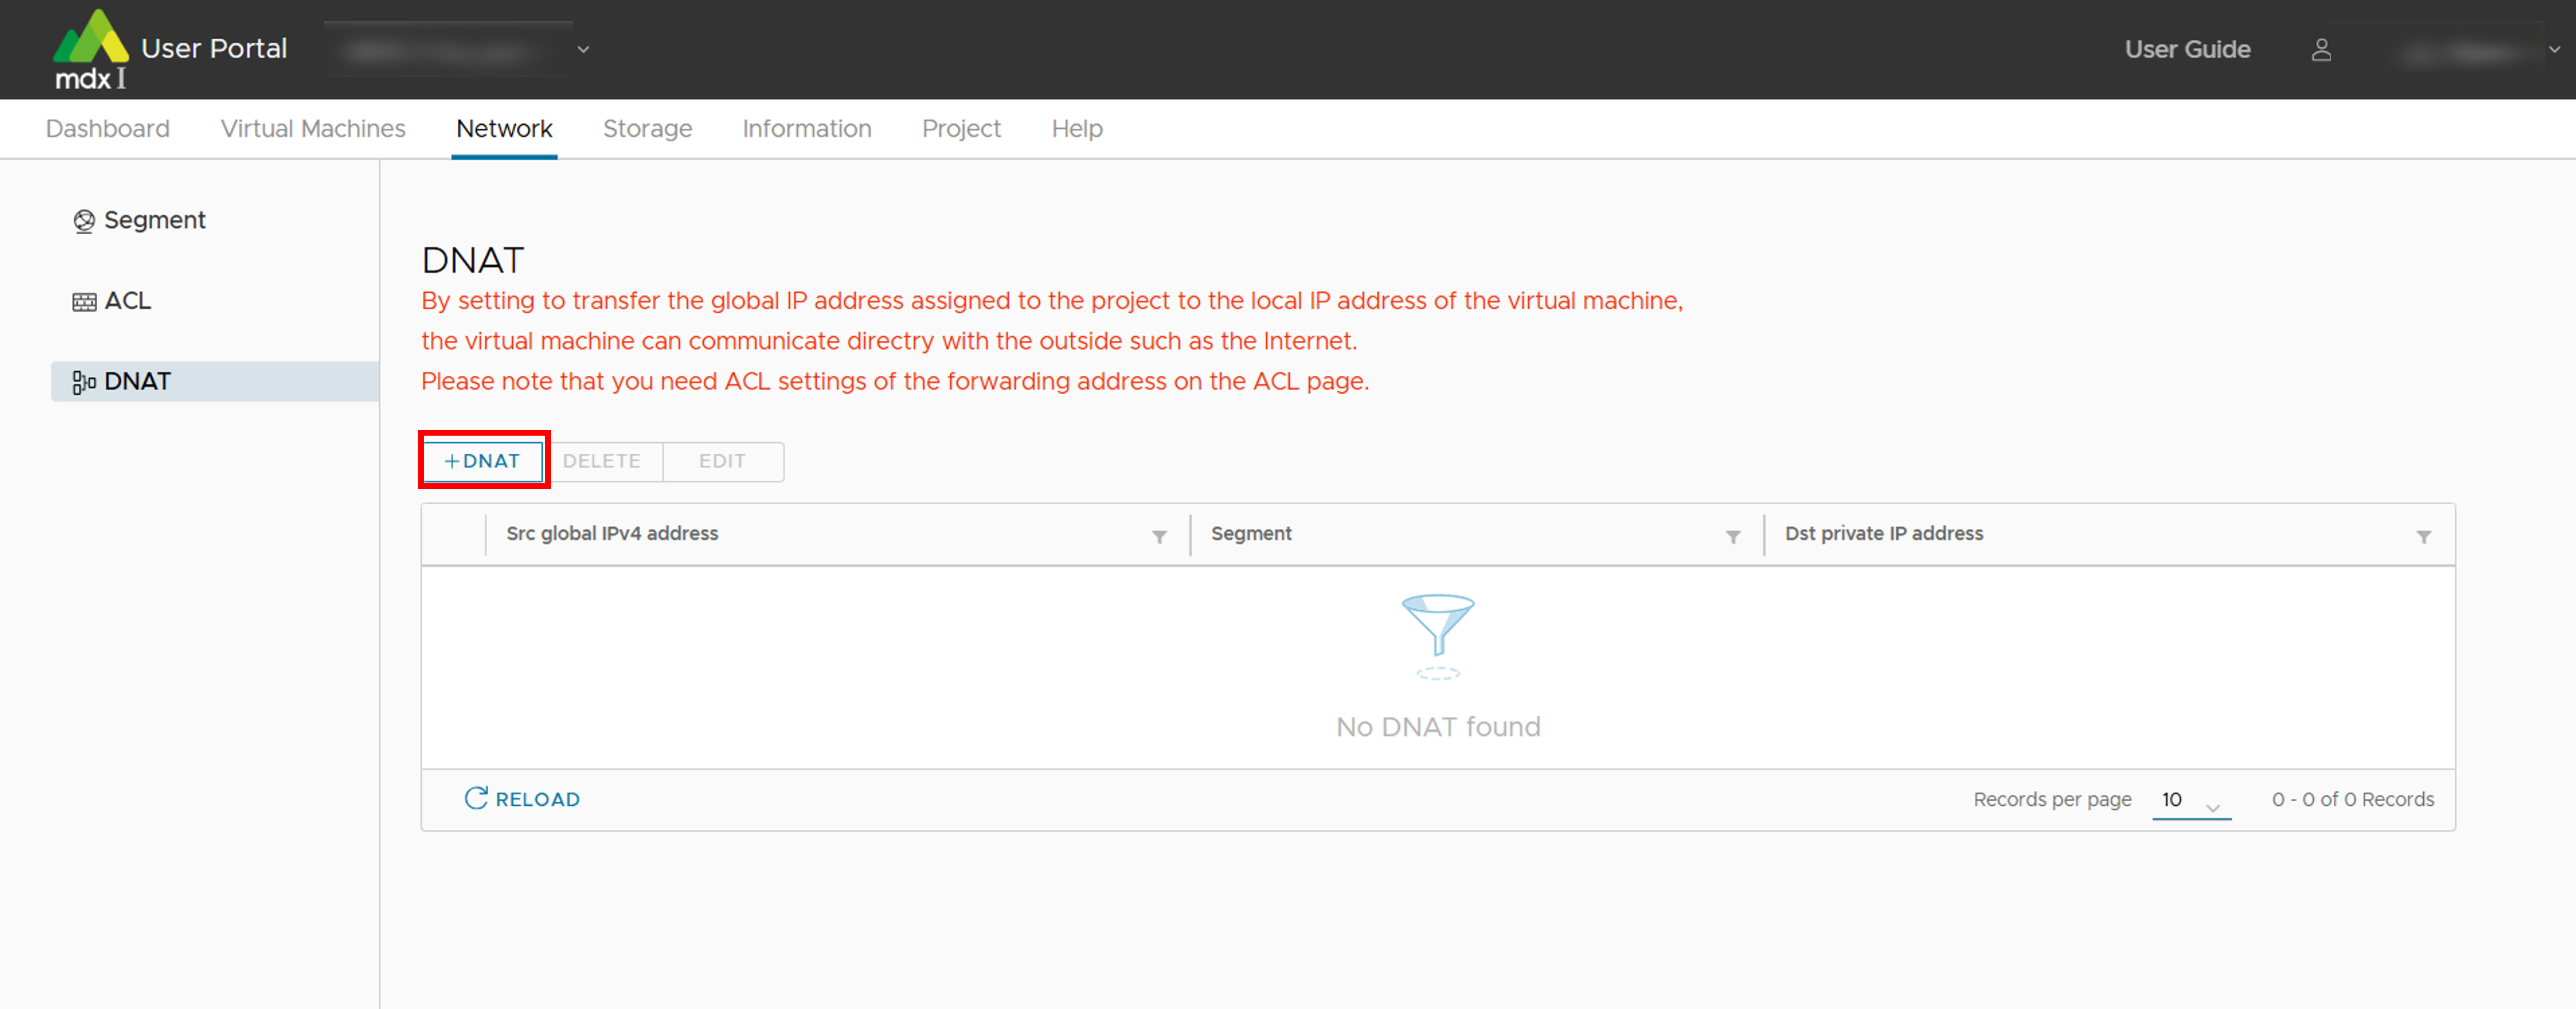Select the Project tab

pos(960,129)
